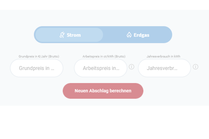
Task: Click the Neuen Abschlag berechnen button
Action: coord(103,91)
